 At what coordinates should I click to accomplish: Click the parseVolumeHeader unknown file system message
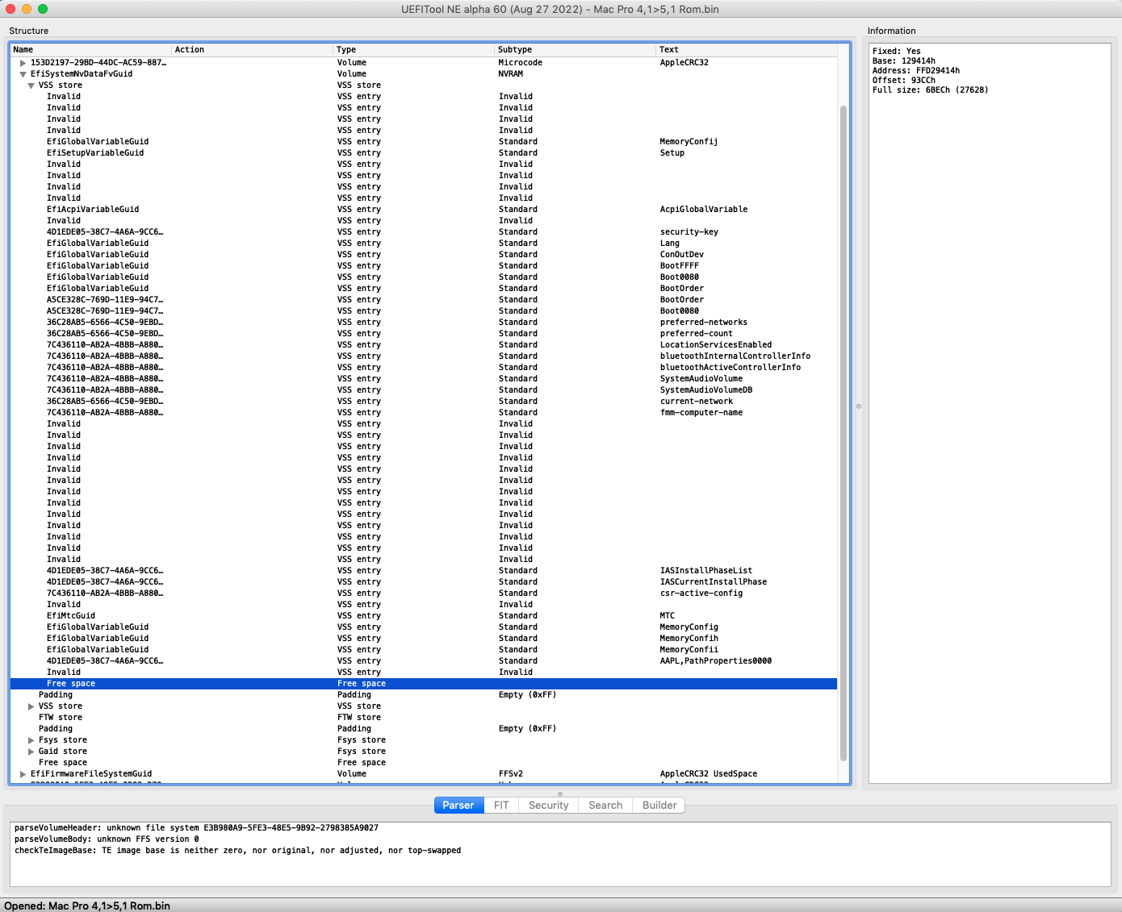196,828
